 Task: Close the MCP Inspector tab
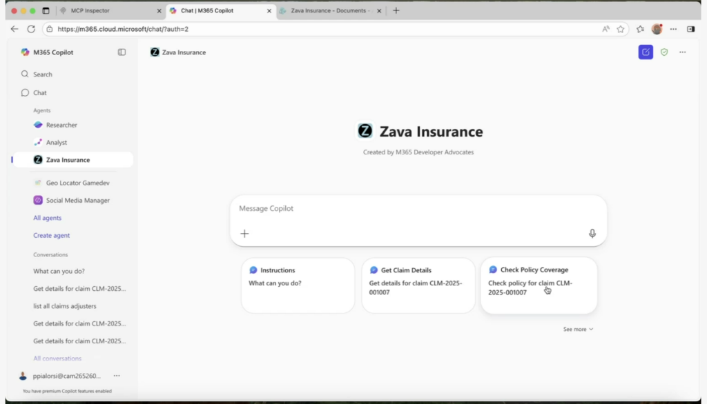click(x=159, y=11)
